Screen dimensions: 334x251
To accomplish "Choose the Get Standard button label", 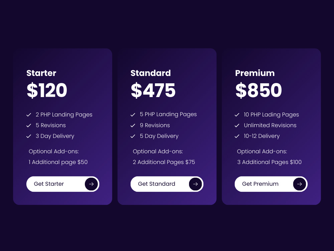I will (157, 184).
